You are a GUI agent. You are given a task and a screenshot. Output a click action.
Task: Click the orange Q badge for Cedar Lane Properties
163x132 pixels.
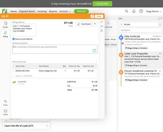121,55
